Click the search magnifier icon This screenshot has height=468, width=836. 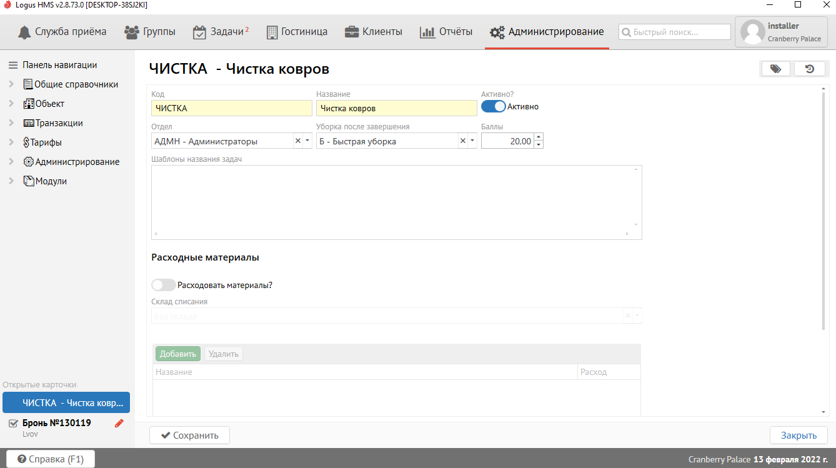pyautogui.click(x=626, y=32)
